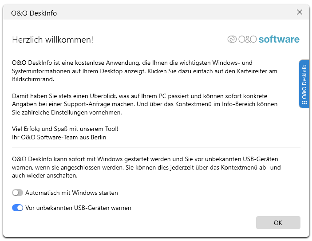Click the gray 'O&O' lettering in the logo
The image size is (312, 241).
(x=247, y=39)
